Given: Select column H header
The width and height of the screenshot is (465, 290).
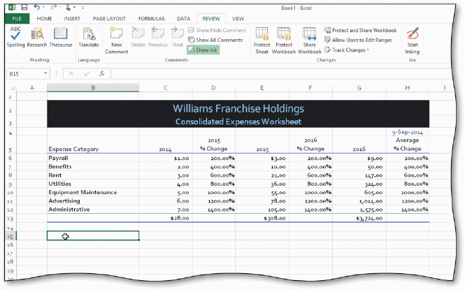Looking at the screenshot, I should pyautogui.click(x=408, y=87).
